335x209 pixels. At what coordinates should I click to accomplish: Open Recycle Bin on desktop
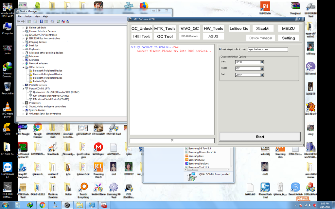pyautogui.click(x=8, y=88)
